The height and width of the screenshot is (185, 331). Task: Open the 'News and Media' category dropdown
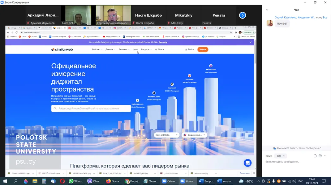click(x=166, y=135)
